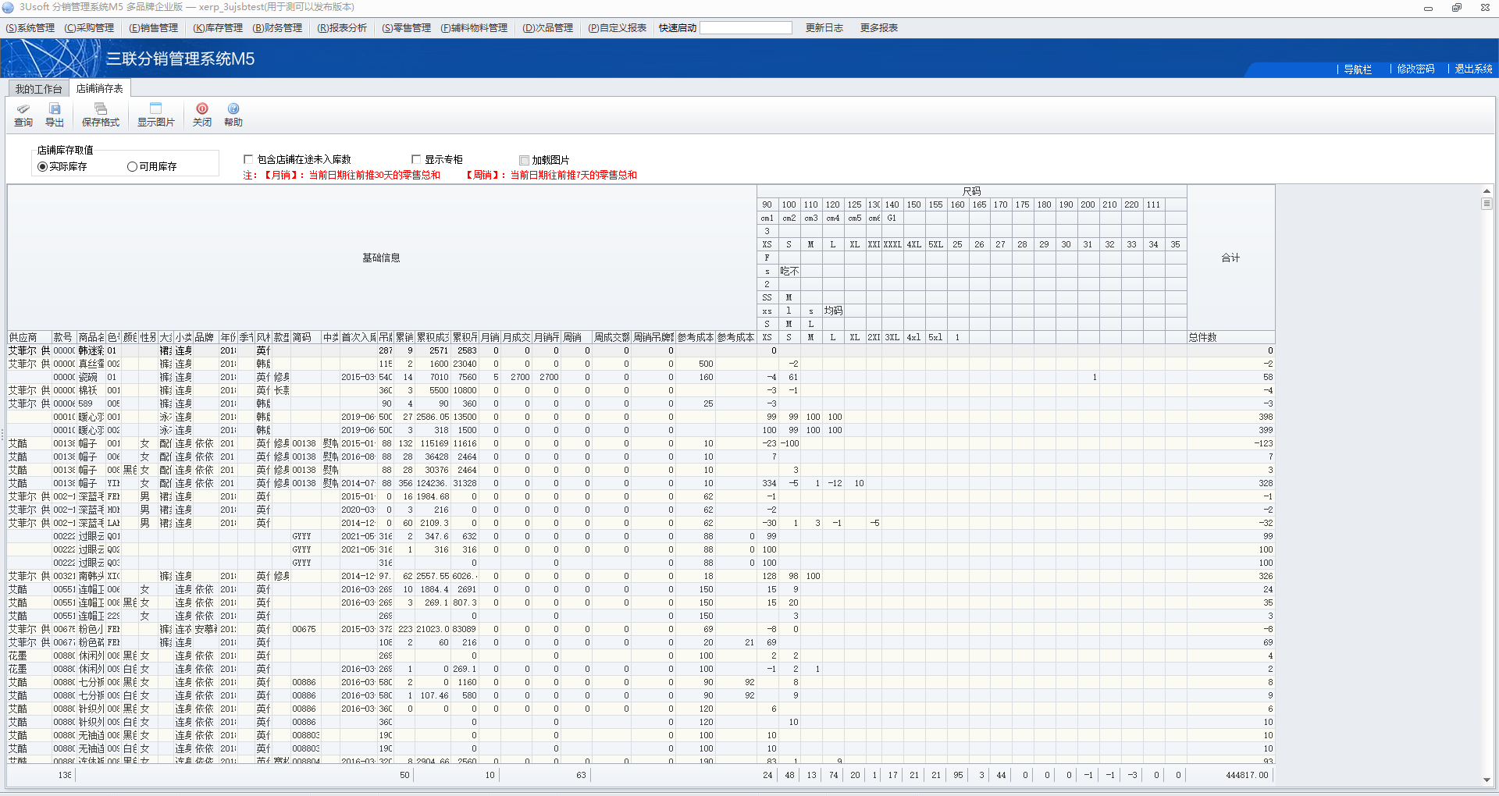Click the 基础信息 group header
1499x796 pixels.
381,258
